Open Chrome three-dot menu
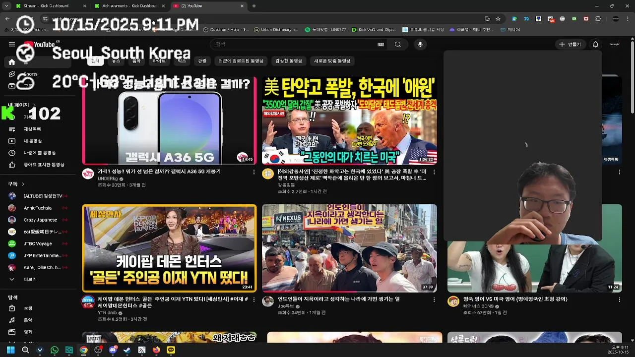This screenshot has width=635, height=357. click(629, 19)
